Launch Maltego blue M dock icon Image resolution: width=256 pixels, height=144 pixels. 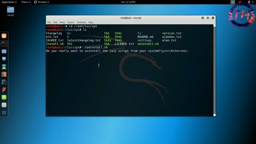click(4, 59)
